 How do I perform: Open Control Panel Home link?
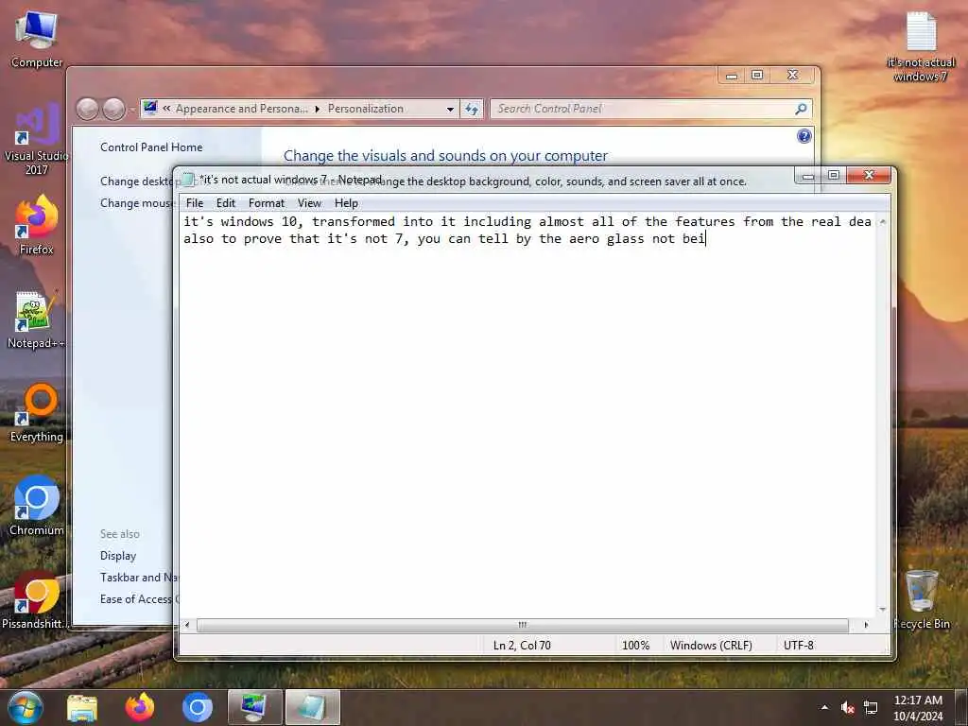pyautogui.click(x=151, y=147)
